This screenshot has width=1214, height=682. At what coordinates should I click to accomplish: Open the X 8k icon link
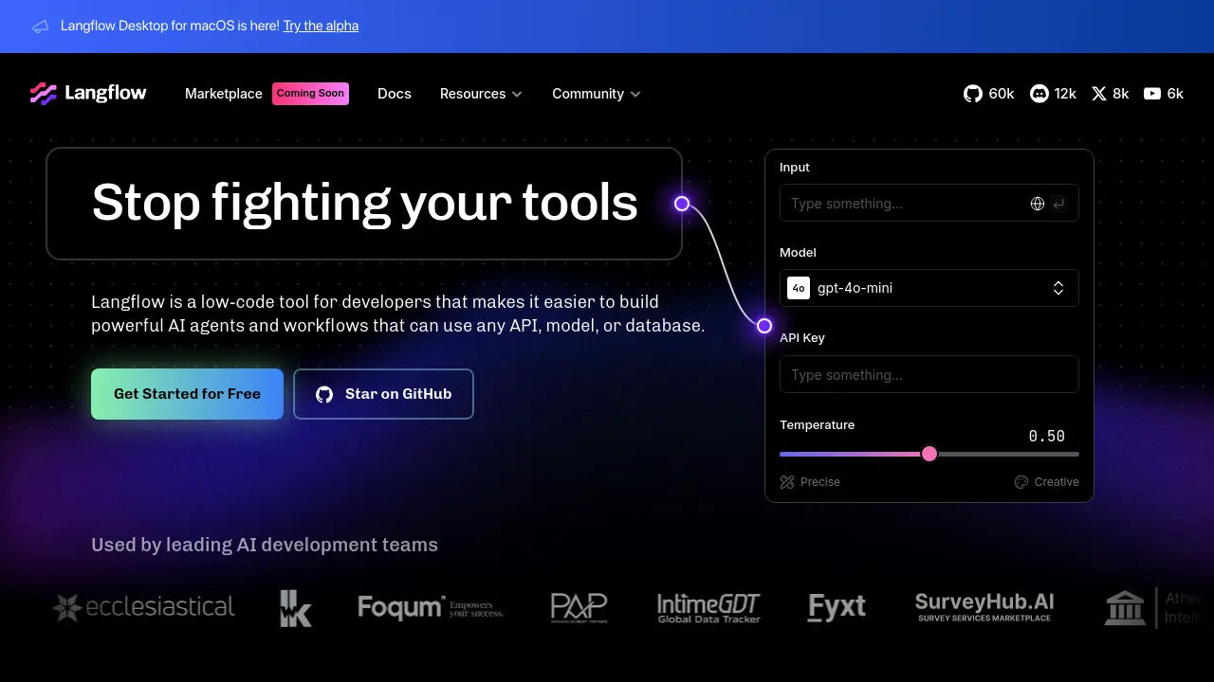coord(1110,94)
